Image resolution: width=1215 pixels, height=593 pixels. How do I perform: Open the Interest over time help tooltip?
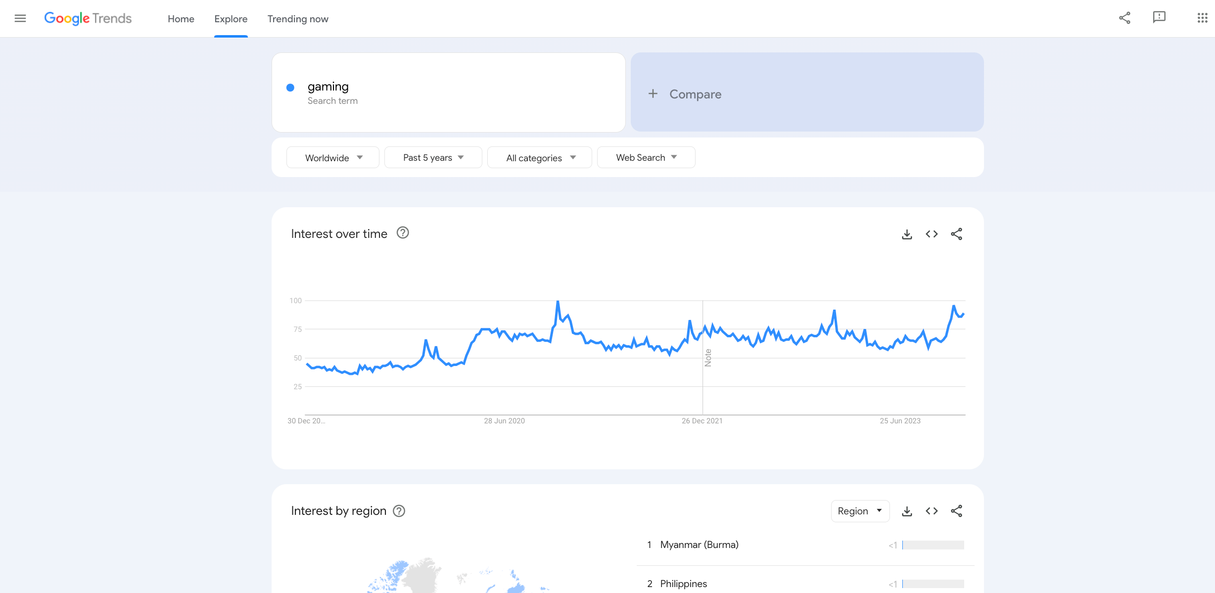click(x=403, y=233)
